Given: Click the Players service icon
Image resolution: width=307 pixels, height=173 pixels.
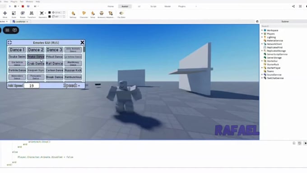Looking at the screenshot, I should (265, 34).
